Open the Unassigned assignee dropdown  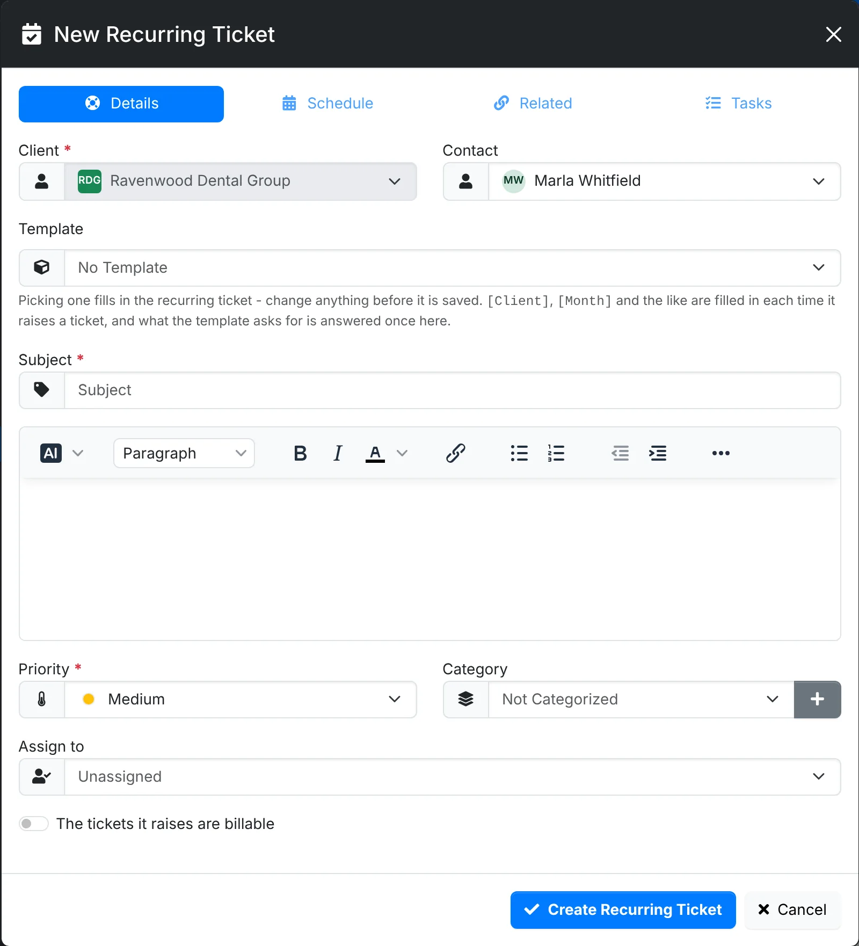(453, 776)
